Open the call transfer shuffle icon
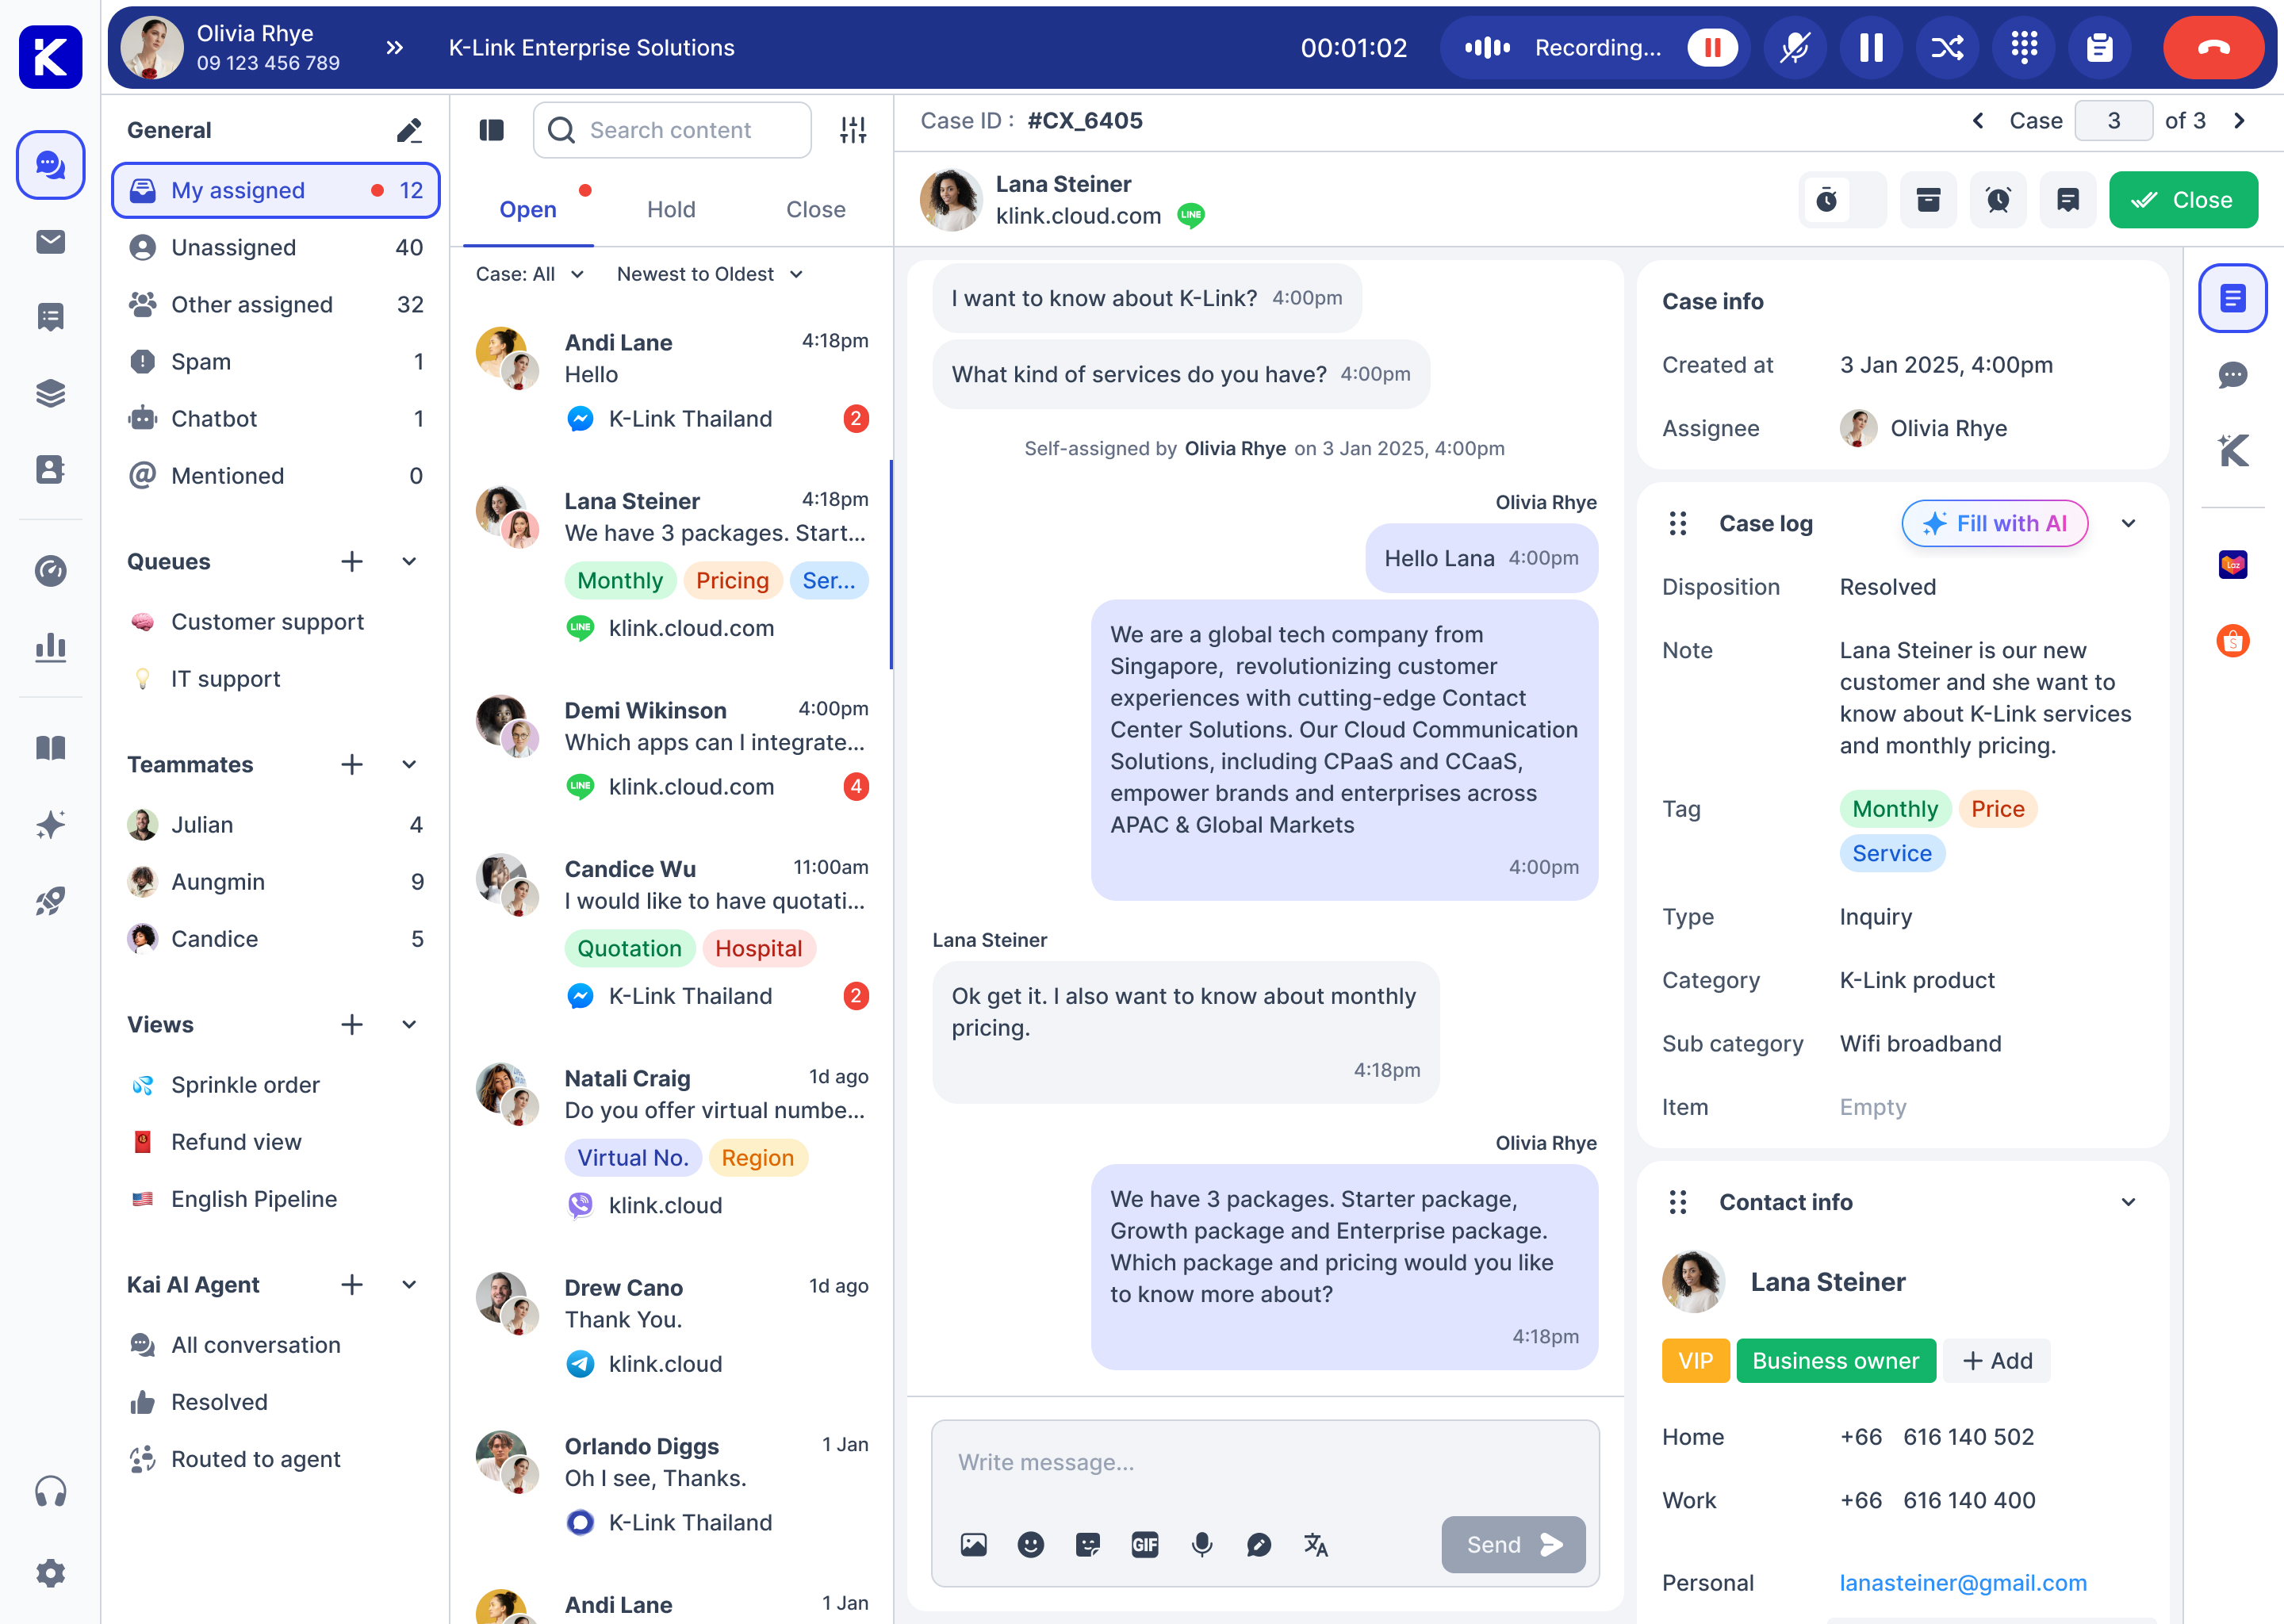 point(1946,47)
